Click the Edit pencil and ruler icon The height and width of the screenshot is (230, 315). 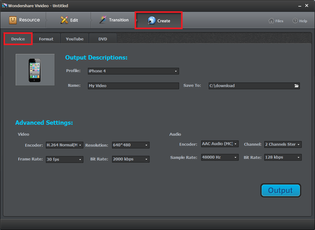pos(64,20)
